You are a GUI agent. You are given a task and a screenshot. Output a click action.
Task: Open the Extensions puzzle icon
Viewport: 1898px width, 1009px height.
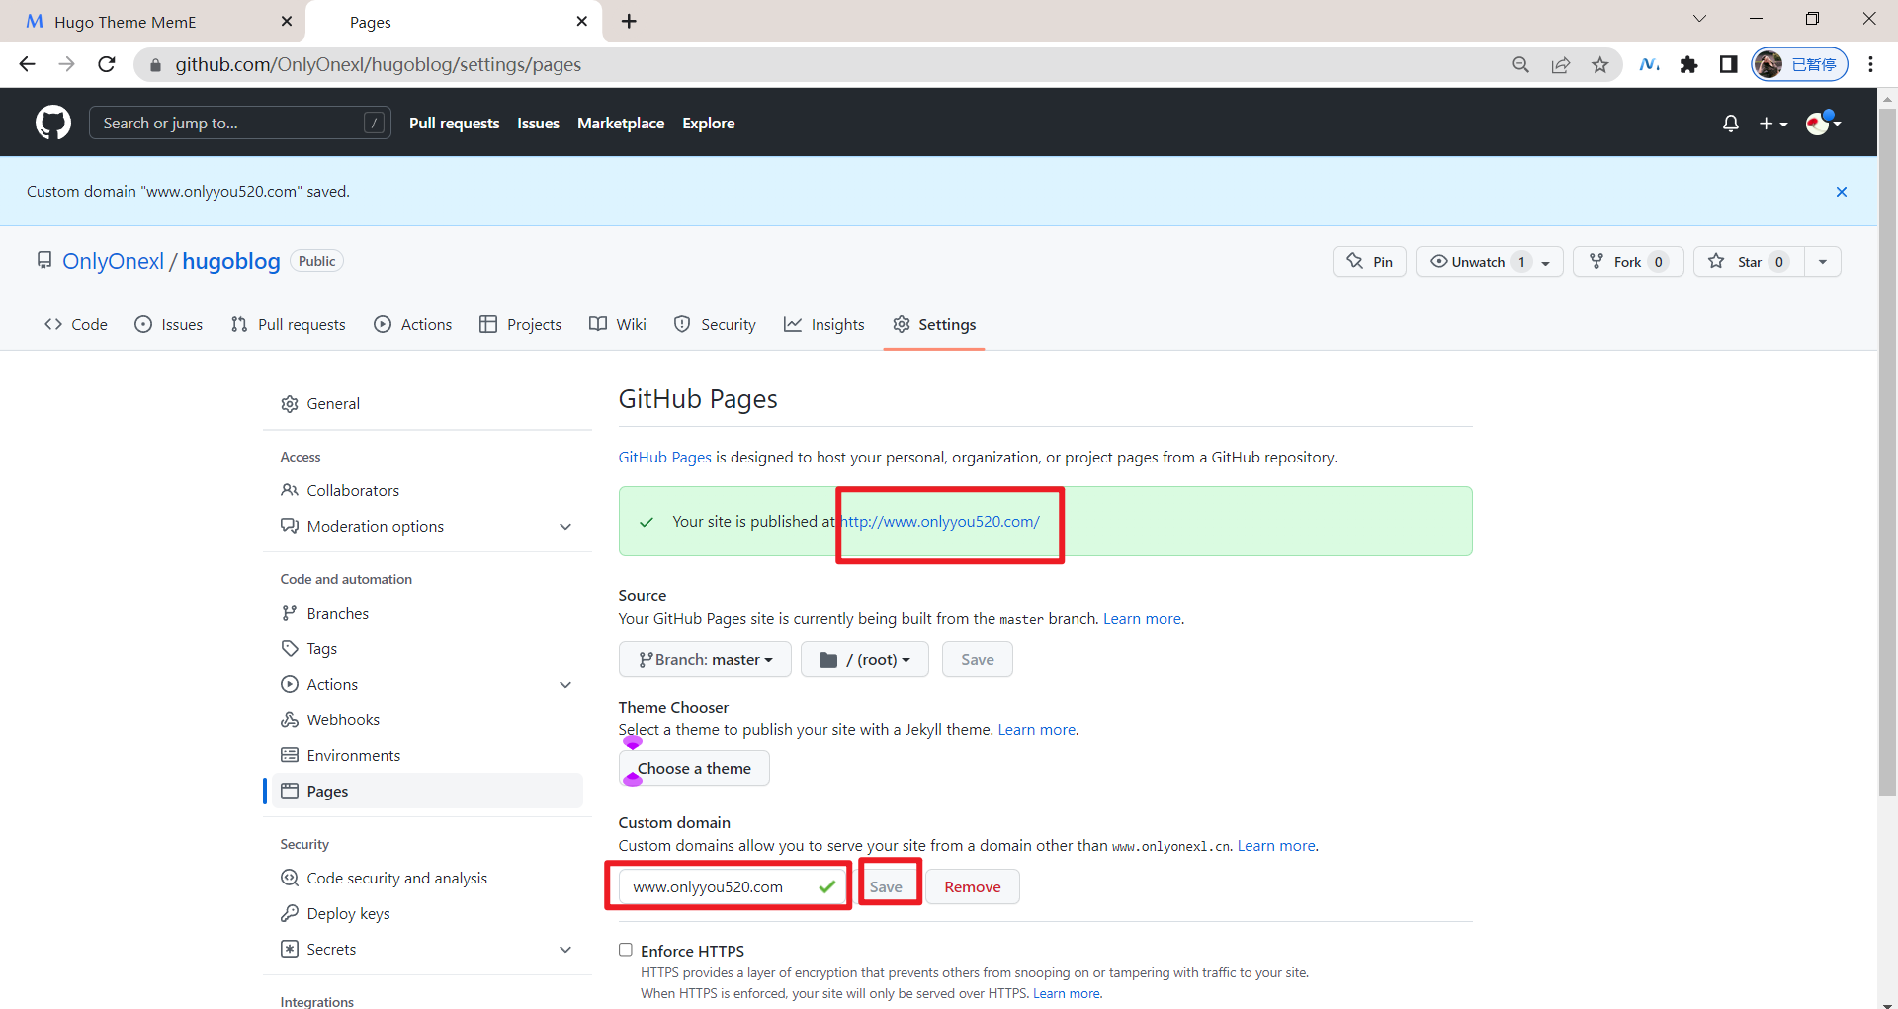click(1689, 65)
